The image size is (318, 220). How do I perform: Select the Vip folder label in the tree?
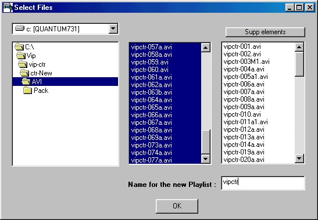[x=31, y=56]
